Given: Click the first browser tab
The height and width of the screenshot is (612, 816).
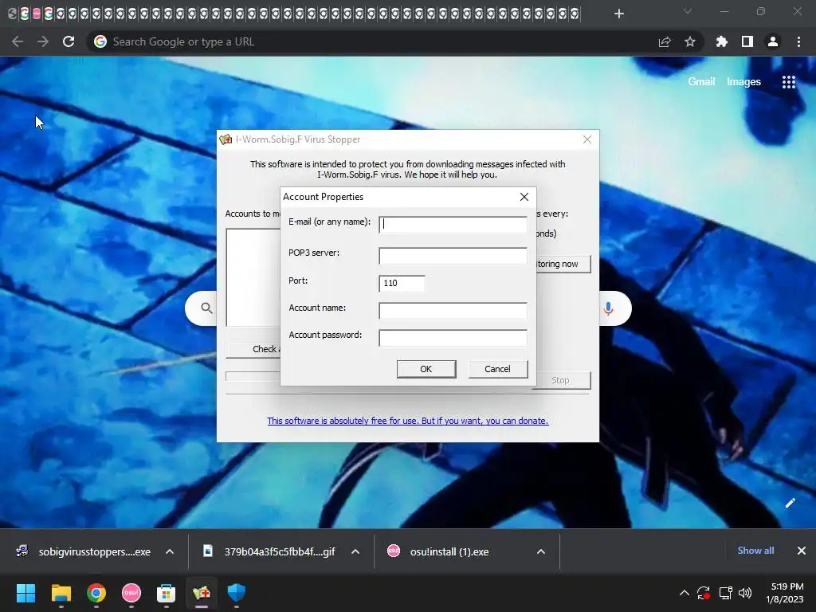Looking at the screenshot, I should (x=13, y=14).
